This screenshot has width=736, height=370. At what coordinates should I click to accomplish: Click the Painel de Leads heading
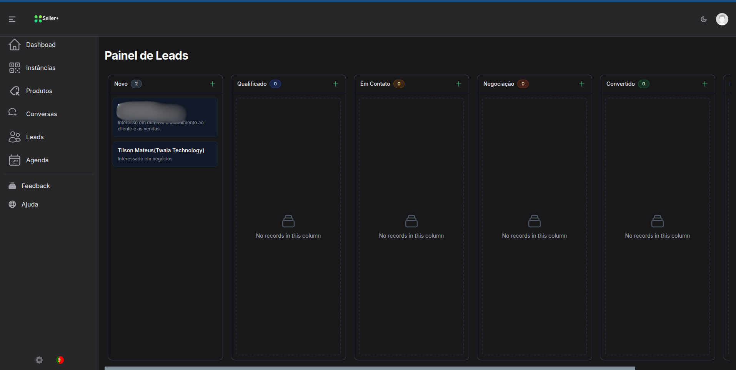[x=147, y=55]
